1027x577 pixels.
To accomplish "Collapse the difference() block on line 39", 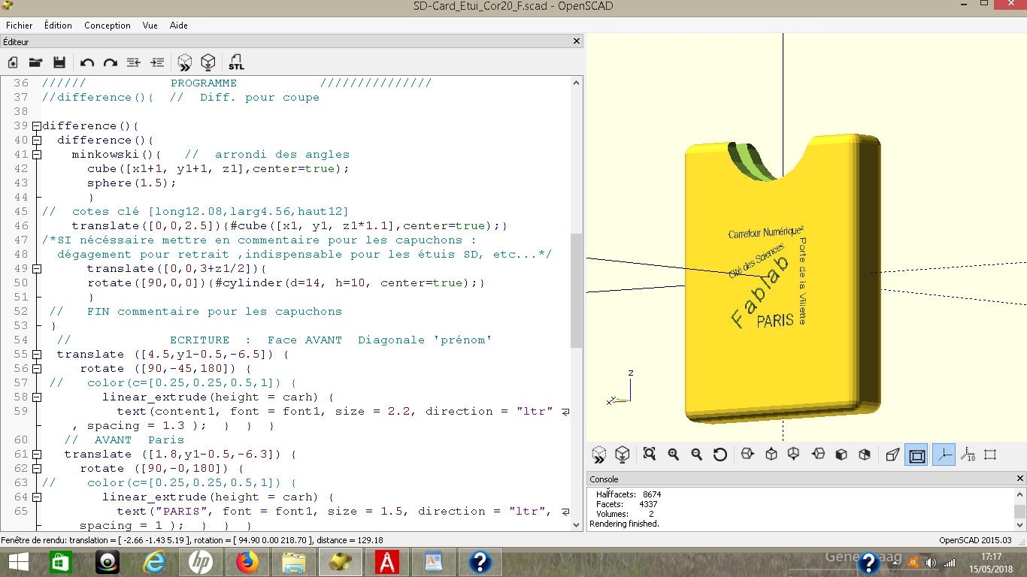I will click(x=36, y=126).
